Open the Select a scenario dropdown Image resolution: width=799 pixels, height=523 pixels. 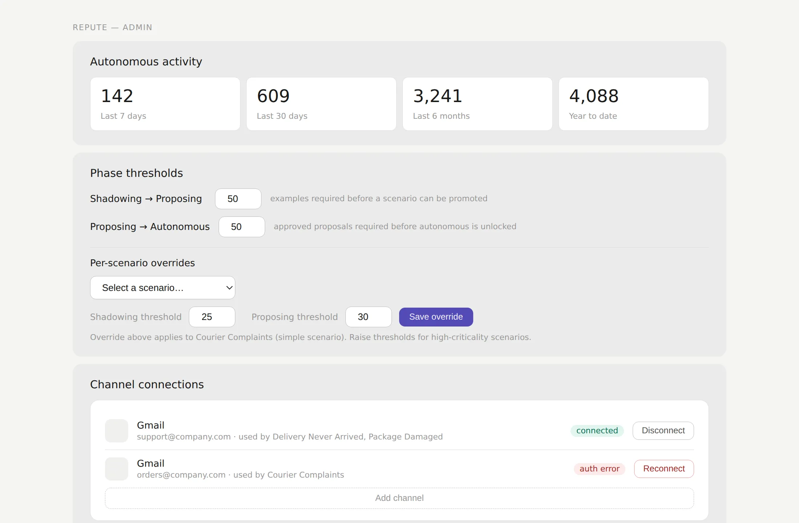tap(163, 288)
